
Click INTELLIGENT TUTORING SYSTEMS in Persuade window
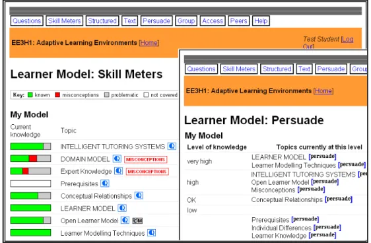tap(303, 174)
